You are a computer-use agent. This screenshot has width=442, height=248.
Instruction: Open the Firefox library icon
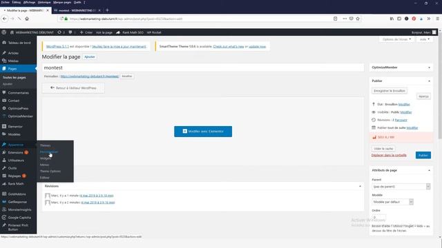[392, 19]
